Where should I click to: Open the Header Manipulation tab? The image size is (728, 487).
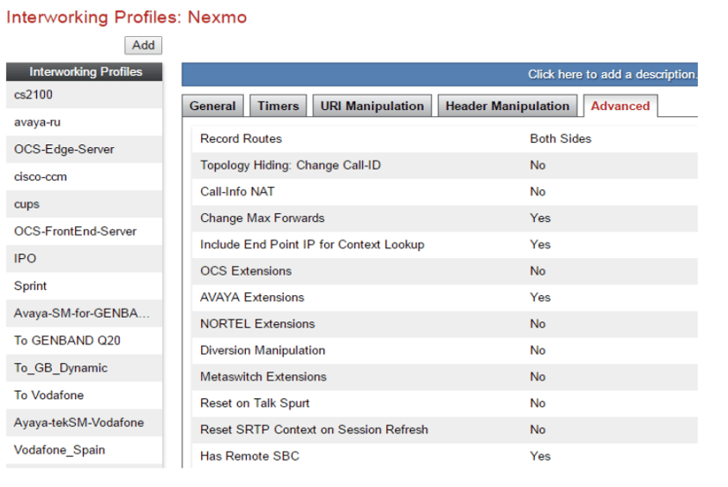pos(508,106)
